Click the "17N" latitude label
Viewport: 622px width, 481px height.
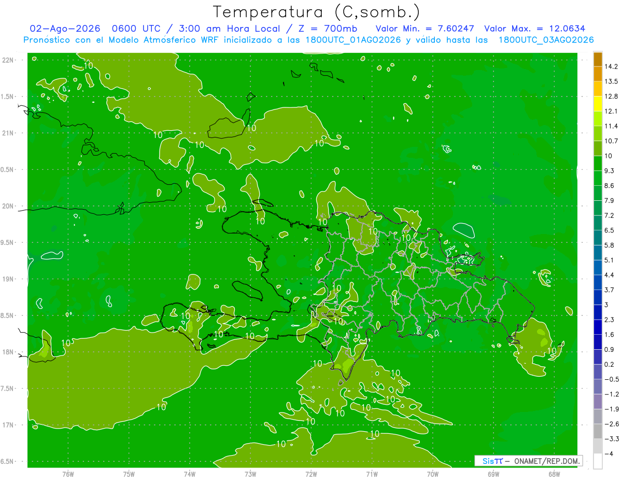pos(7,425)
